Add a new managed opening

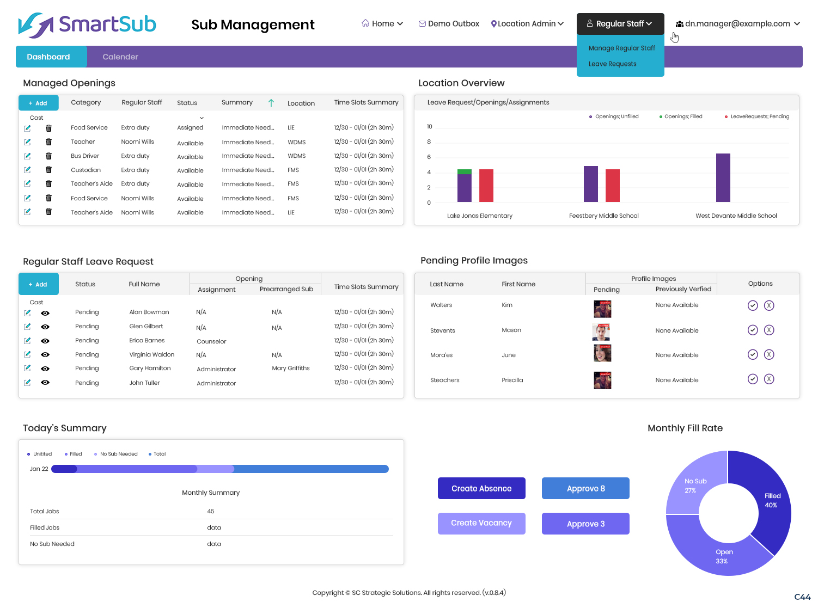click(39, 103)
